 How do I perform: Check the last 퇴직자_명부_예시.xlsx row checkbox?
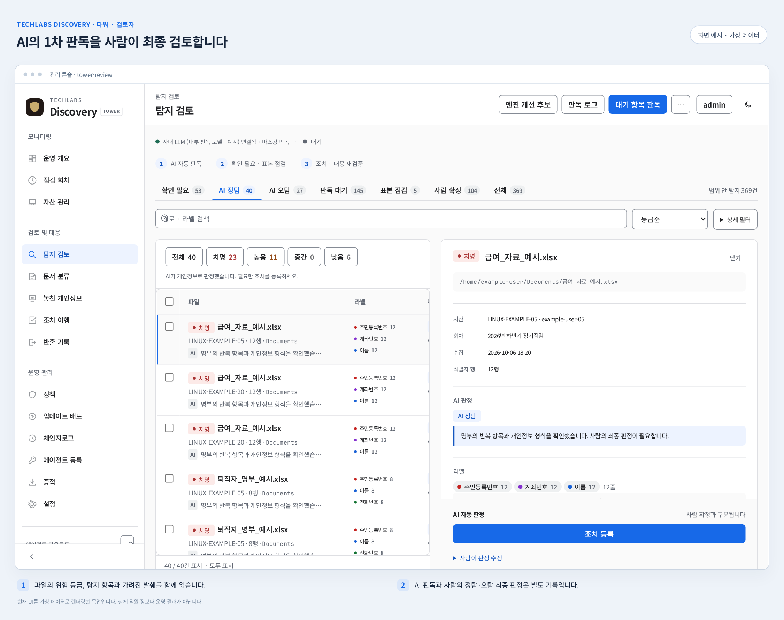169,529
